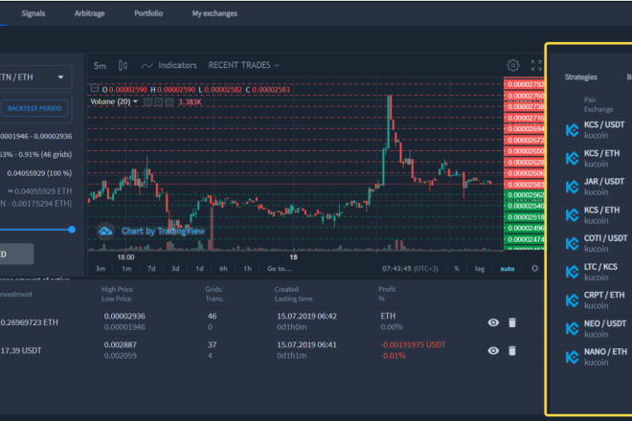The image size is (632, 421).
Task: Click the 0.002887 high price cell
Action: [120, 344]
